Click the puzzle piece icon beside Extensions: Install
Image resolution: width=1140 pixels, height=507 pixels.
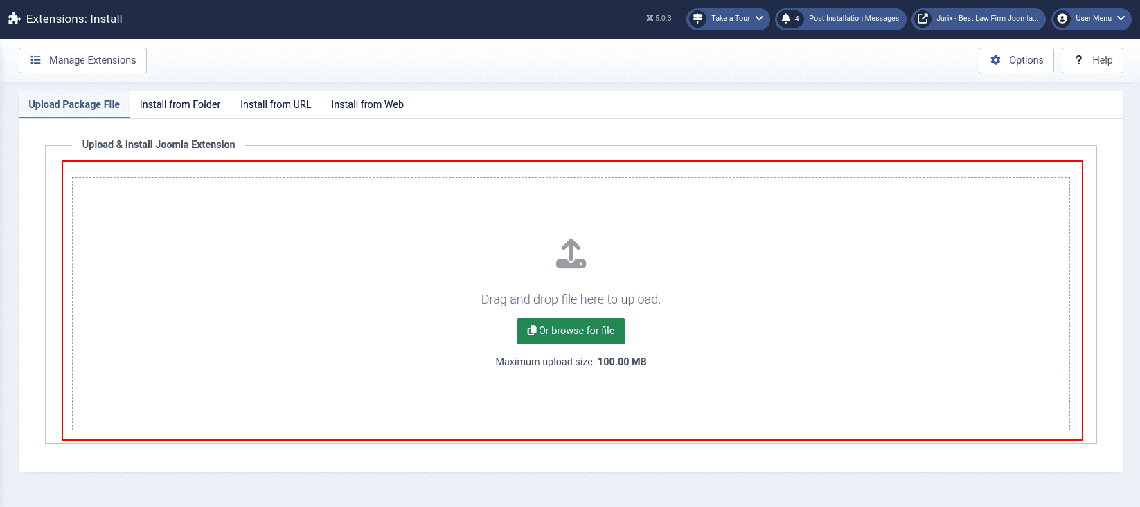pos(14,19)
